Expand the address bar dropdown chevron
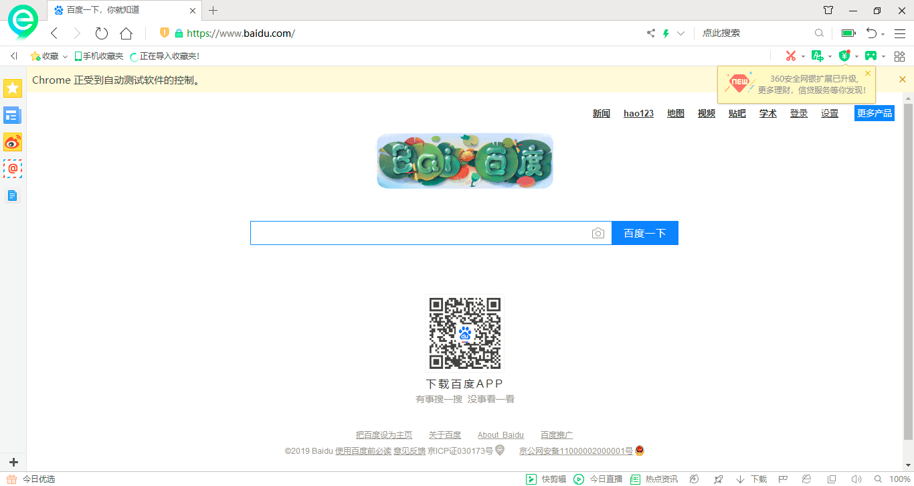This screenshot has height=486, width=914. click(x=681, y=33)
